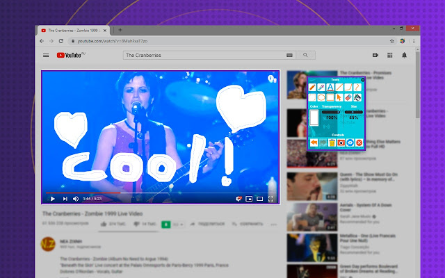Open the white Color swatch
The height and width of the screenshot is (278, 445).
(314, 117)
